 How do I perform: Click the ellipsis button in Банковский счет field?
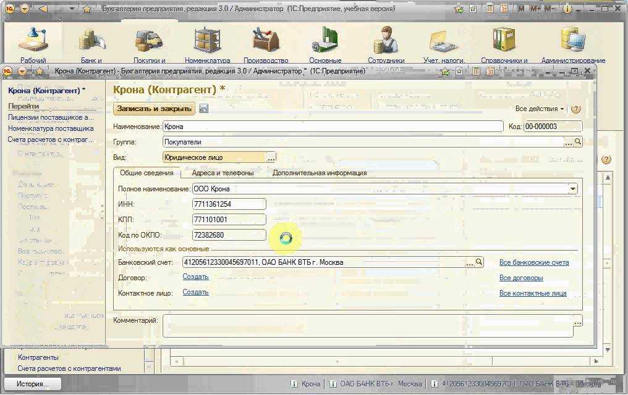tap(469, 262)
